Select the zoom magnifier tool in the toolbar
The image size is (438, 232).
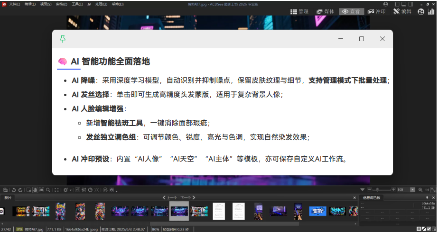(48, 190)
